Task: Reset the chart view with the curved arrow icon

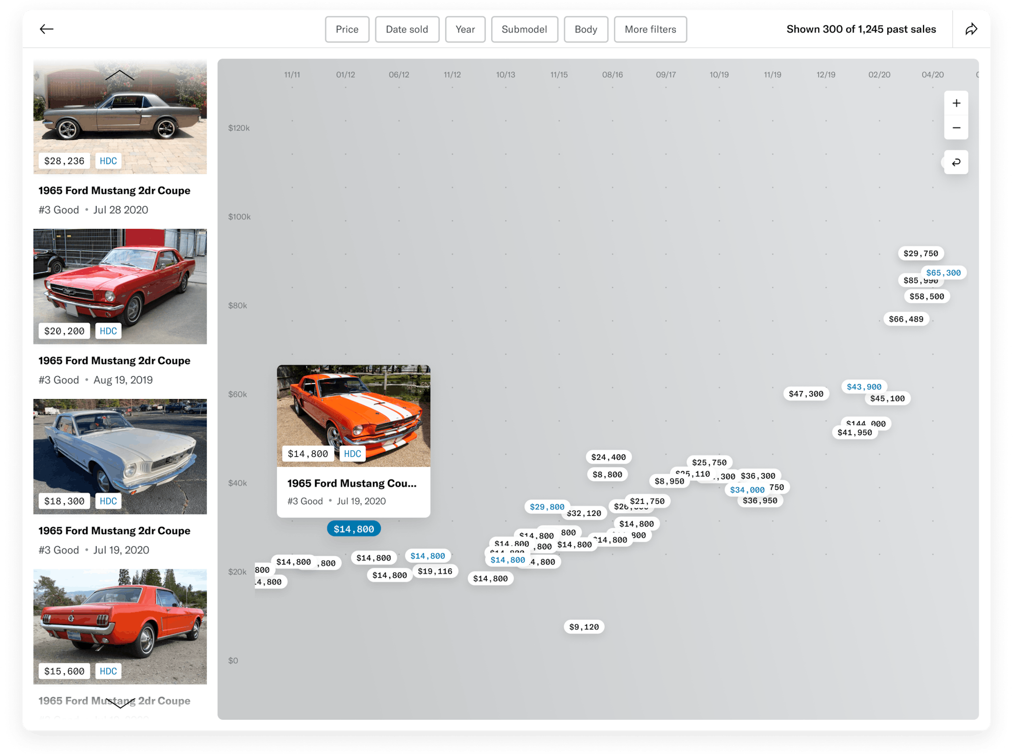Action: 956,162
